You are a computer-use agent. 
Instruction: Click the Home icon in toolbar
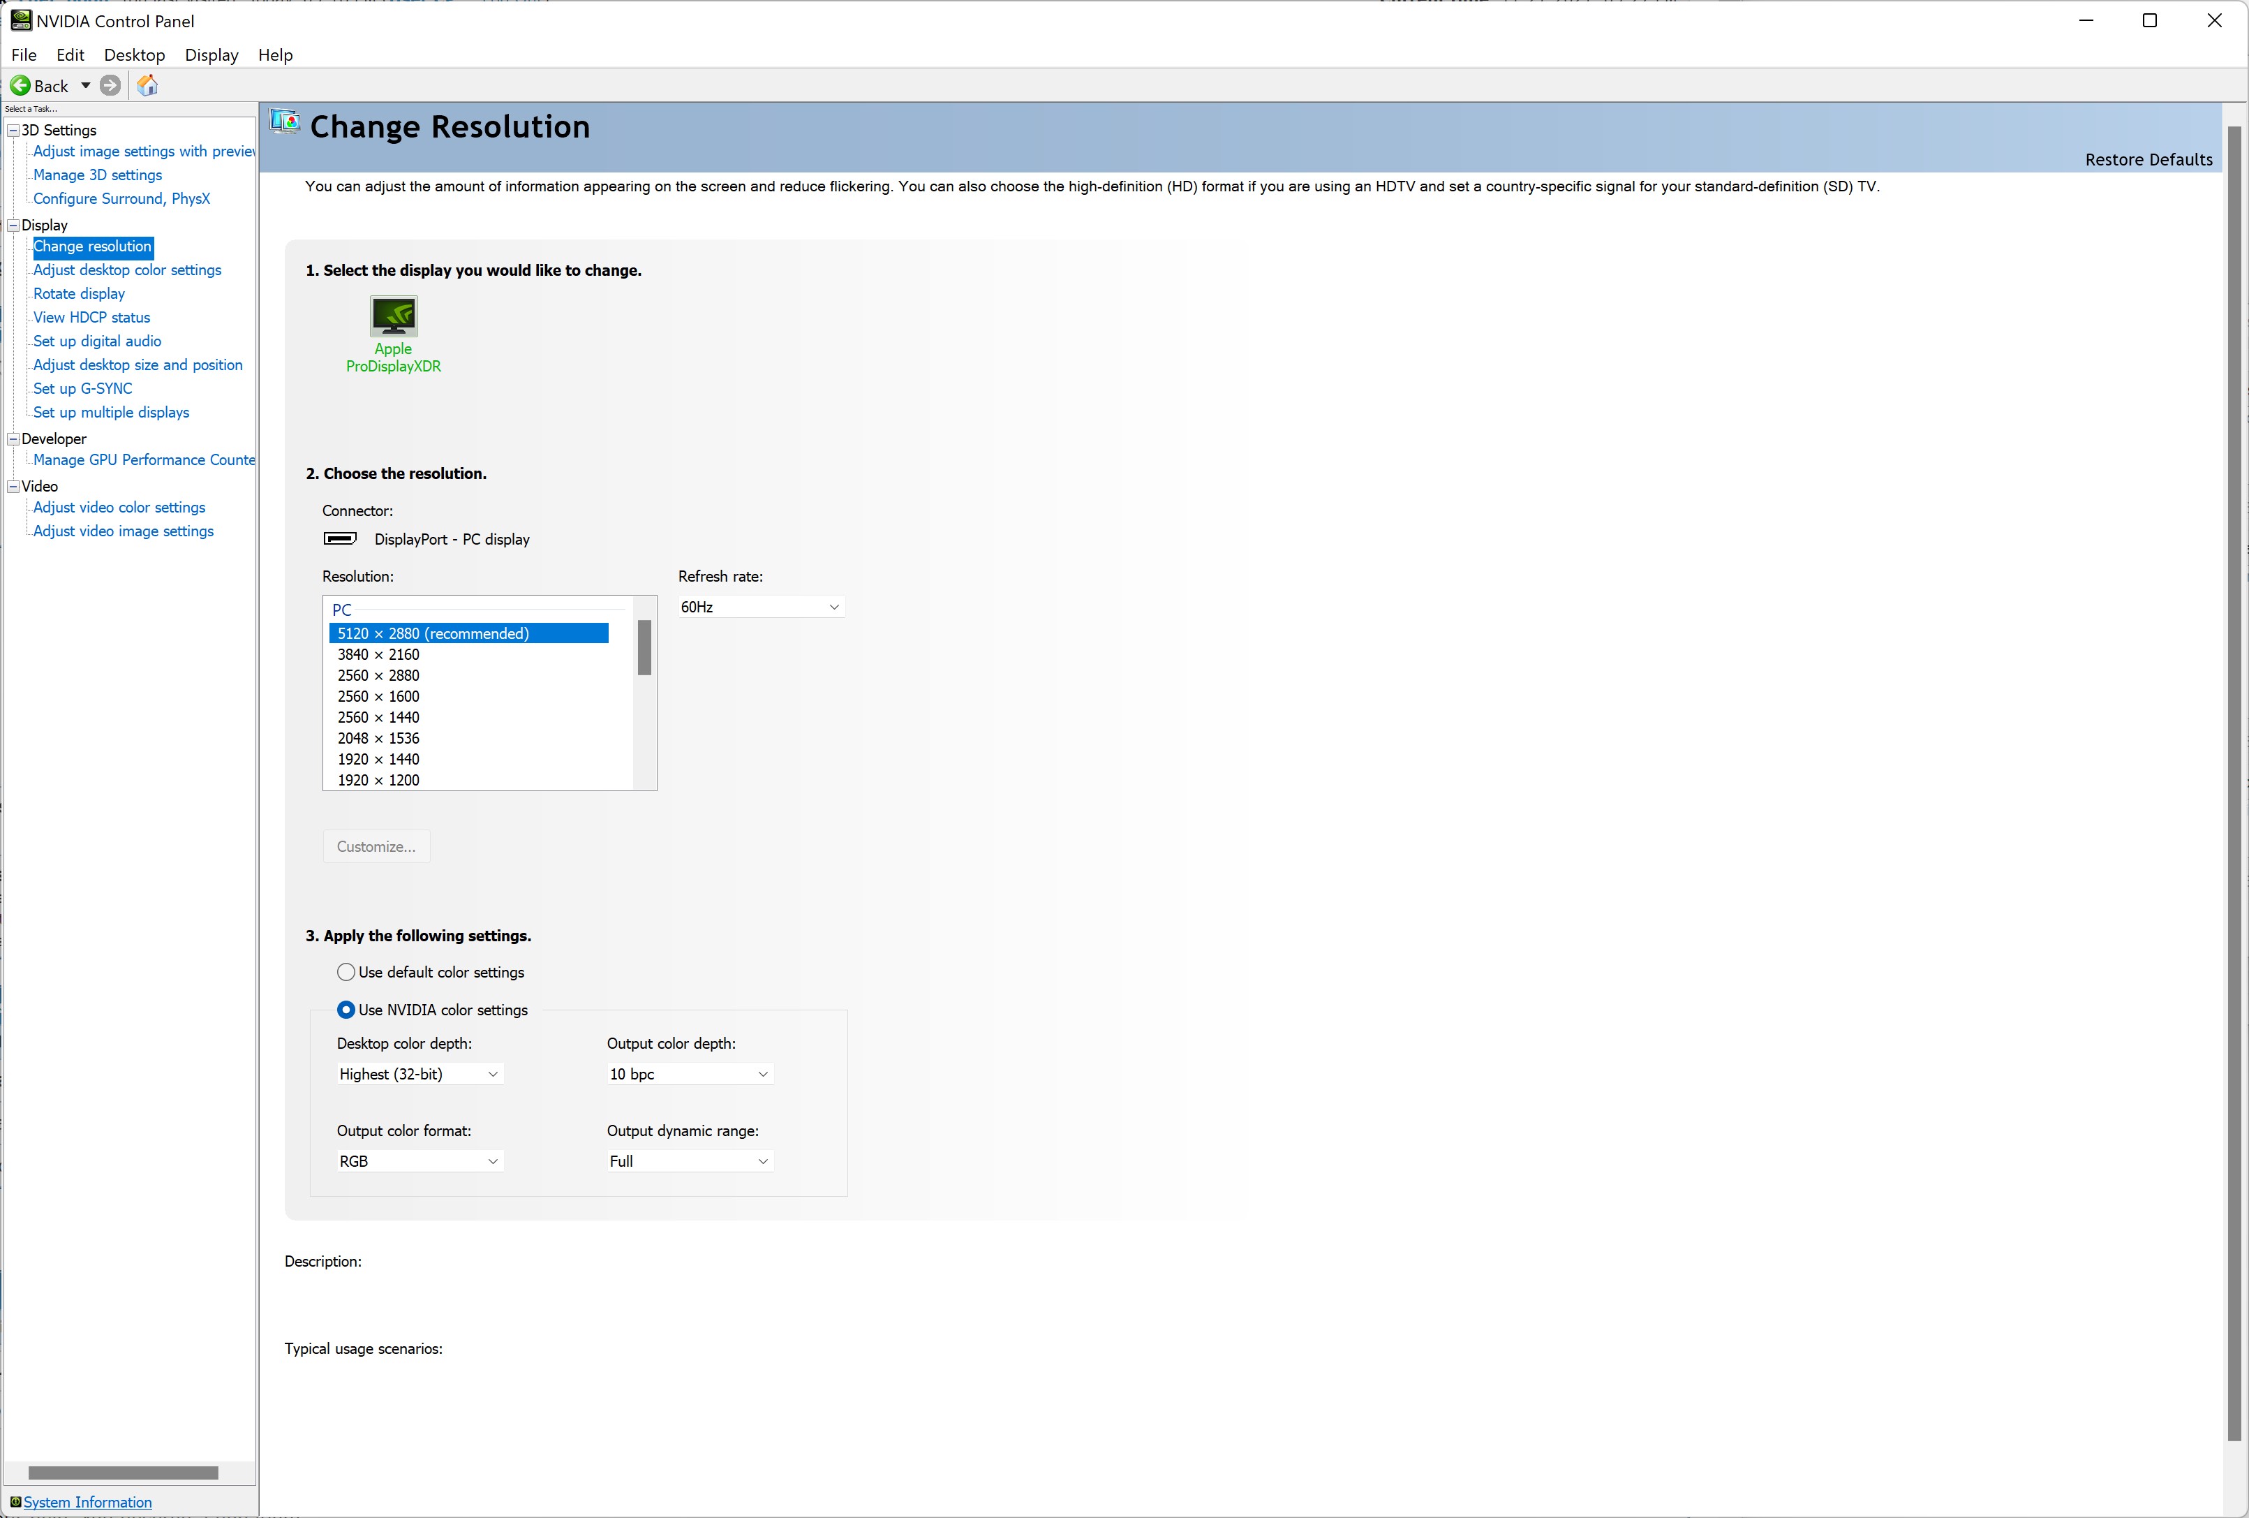coord(147,85)
